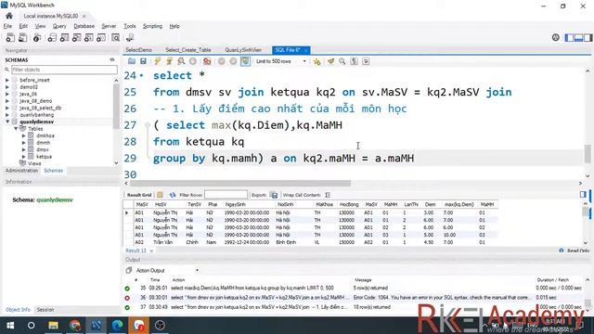The height and width of the screenshot is (334, 594).
Task: Close the SQL File 6 tab
Action: 305,50
